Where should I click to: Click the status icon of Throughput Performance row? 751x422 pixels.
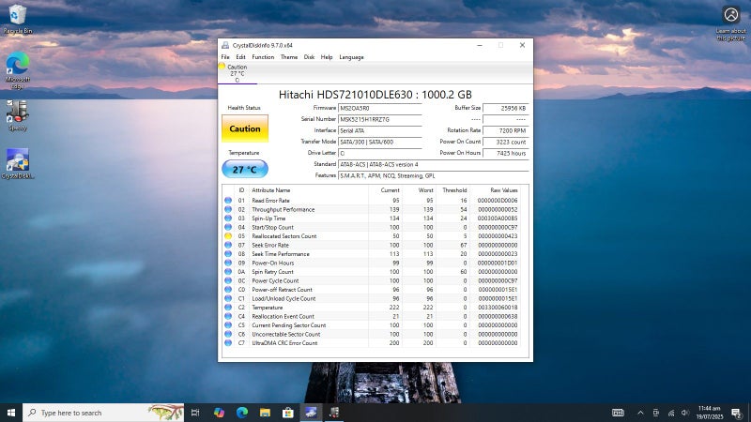228,209
